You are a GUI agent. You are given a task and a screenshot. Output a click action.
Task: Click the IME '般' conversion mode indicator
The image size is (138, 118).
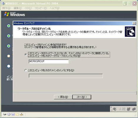124,109
